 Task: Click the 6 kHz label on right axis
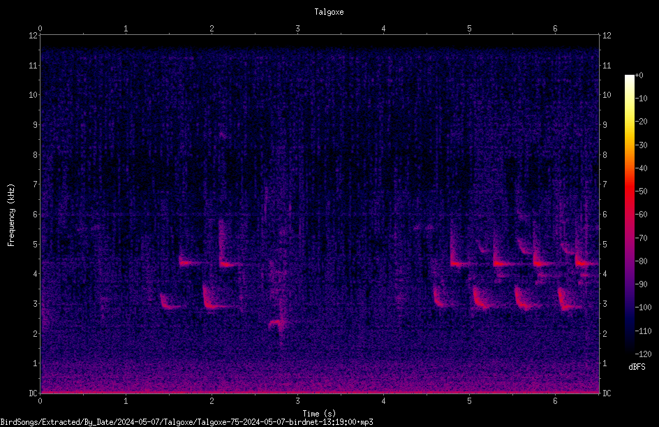(x=605, y=214)
